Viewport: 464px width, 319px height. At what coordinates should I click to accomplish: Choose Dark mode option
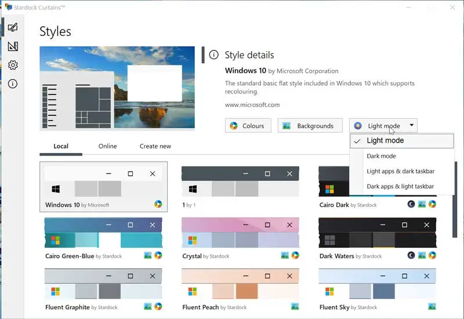click(402, 156)
